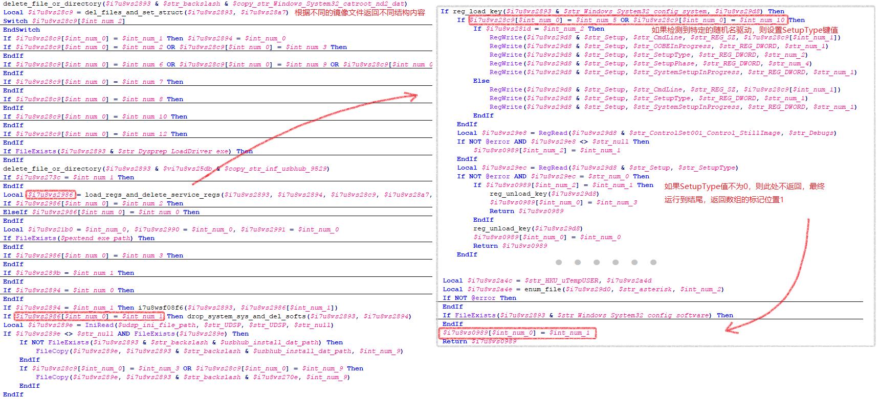Select 'If NOT @error AND $i7u8ws29e8 <> $str_null Then'
Screen dimensions: 879x399
(x=553, y=142)
